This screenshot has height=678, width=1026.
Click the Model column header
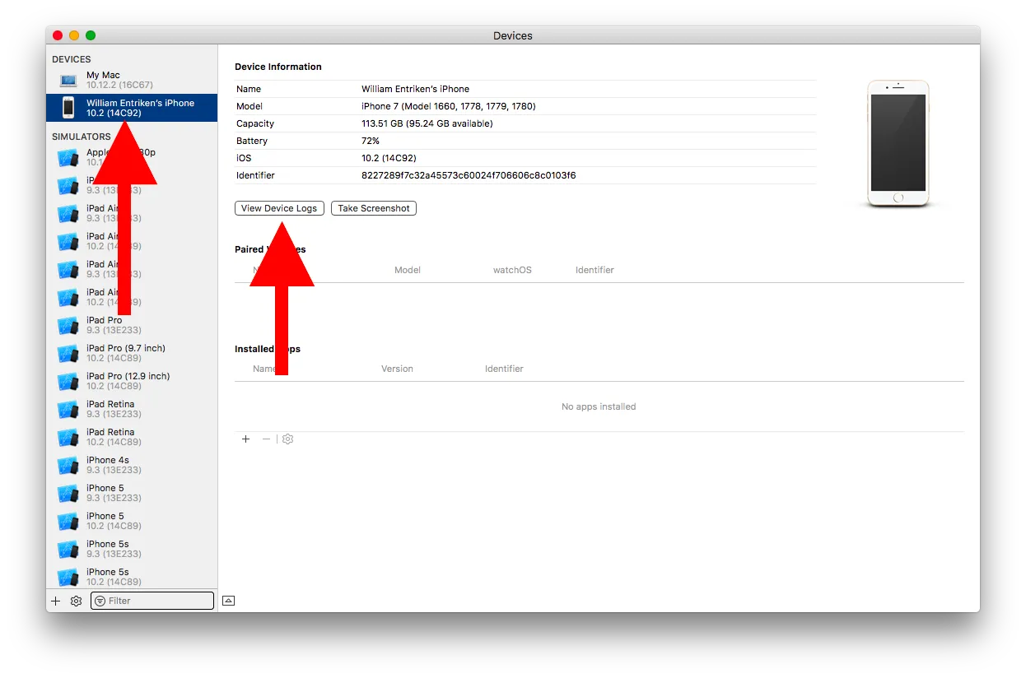click(x=408, y=270)
